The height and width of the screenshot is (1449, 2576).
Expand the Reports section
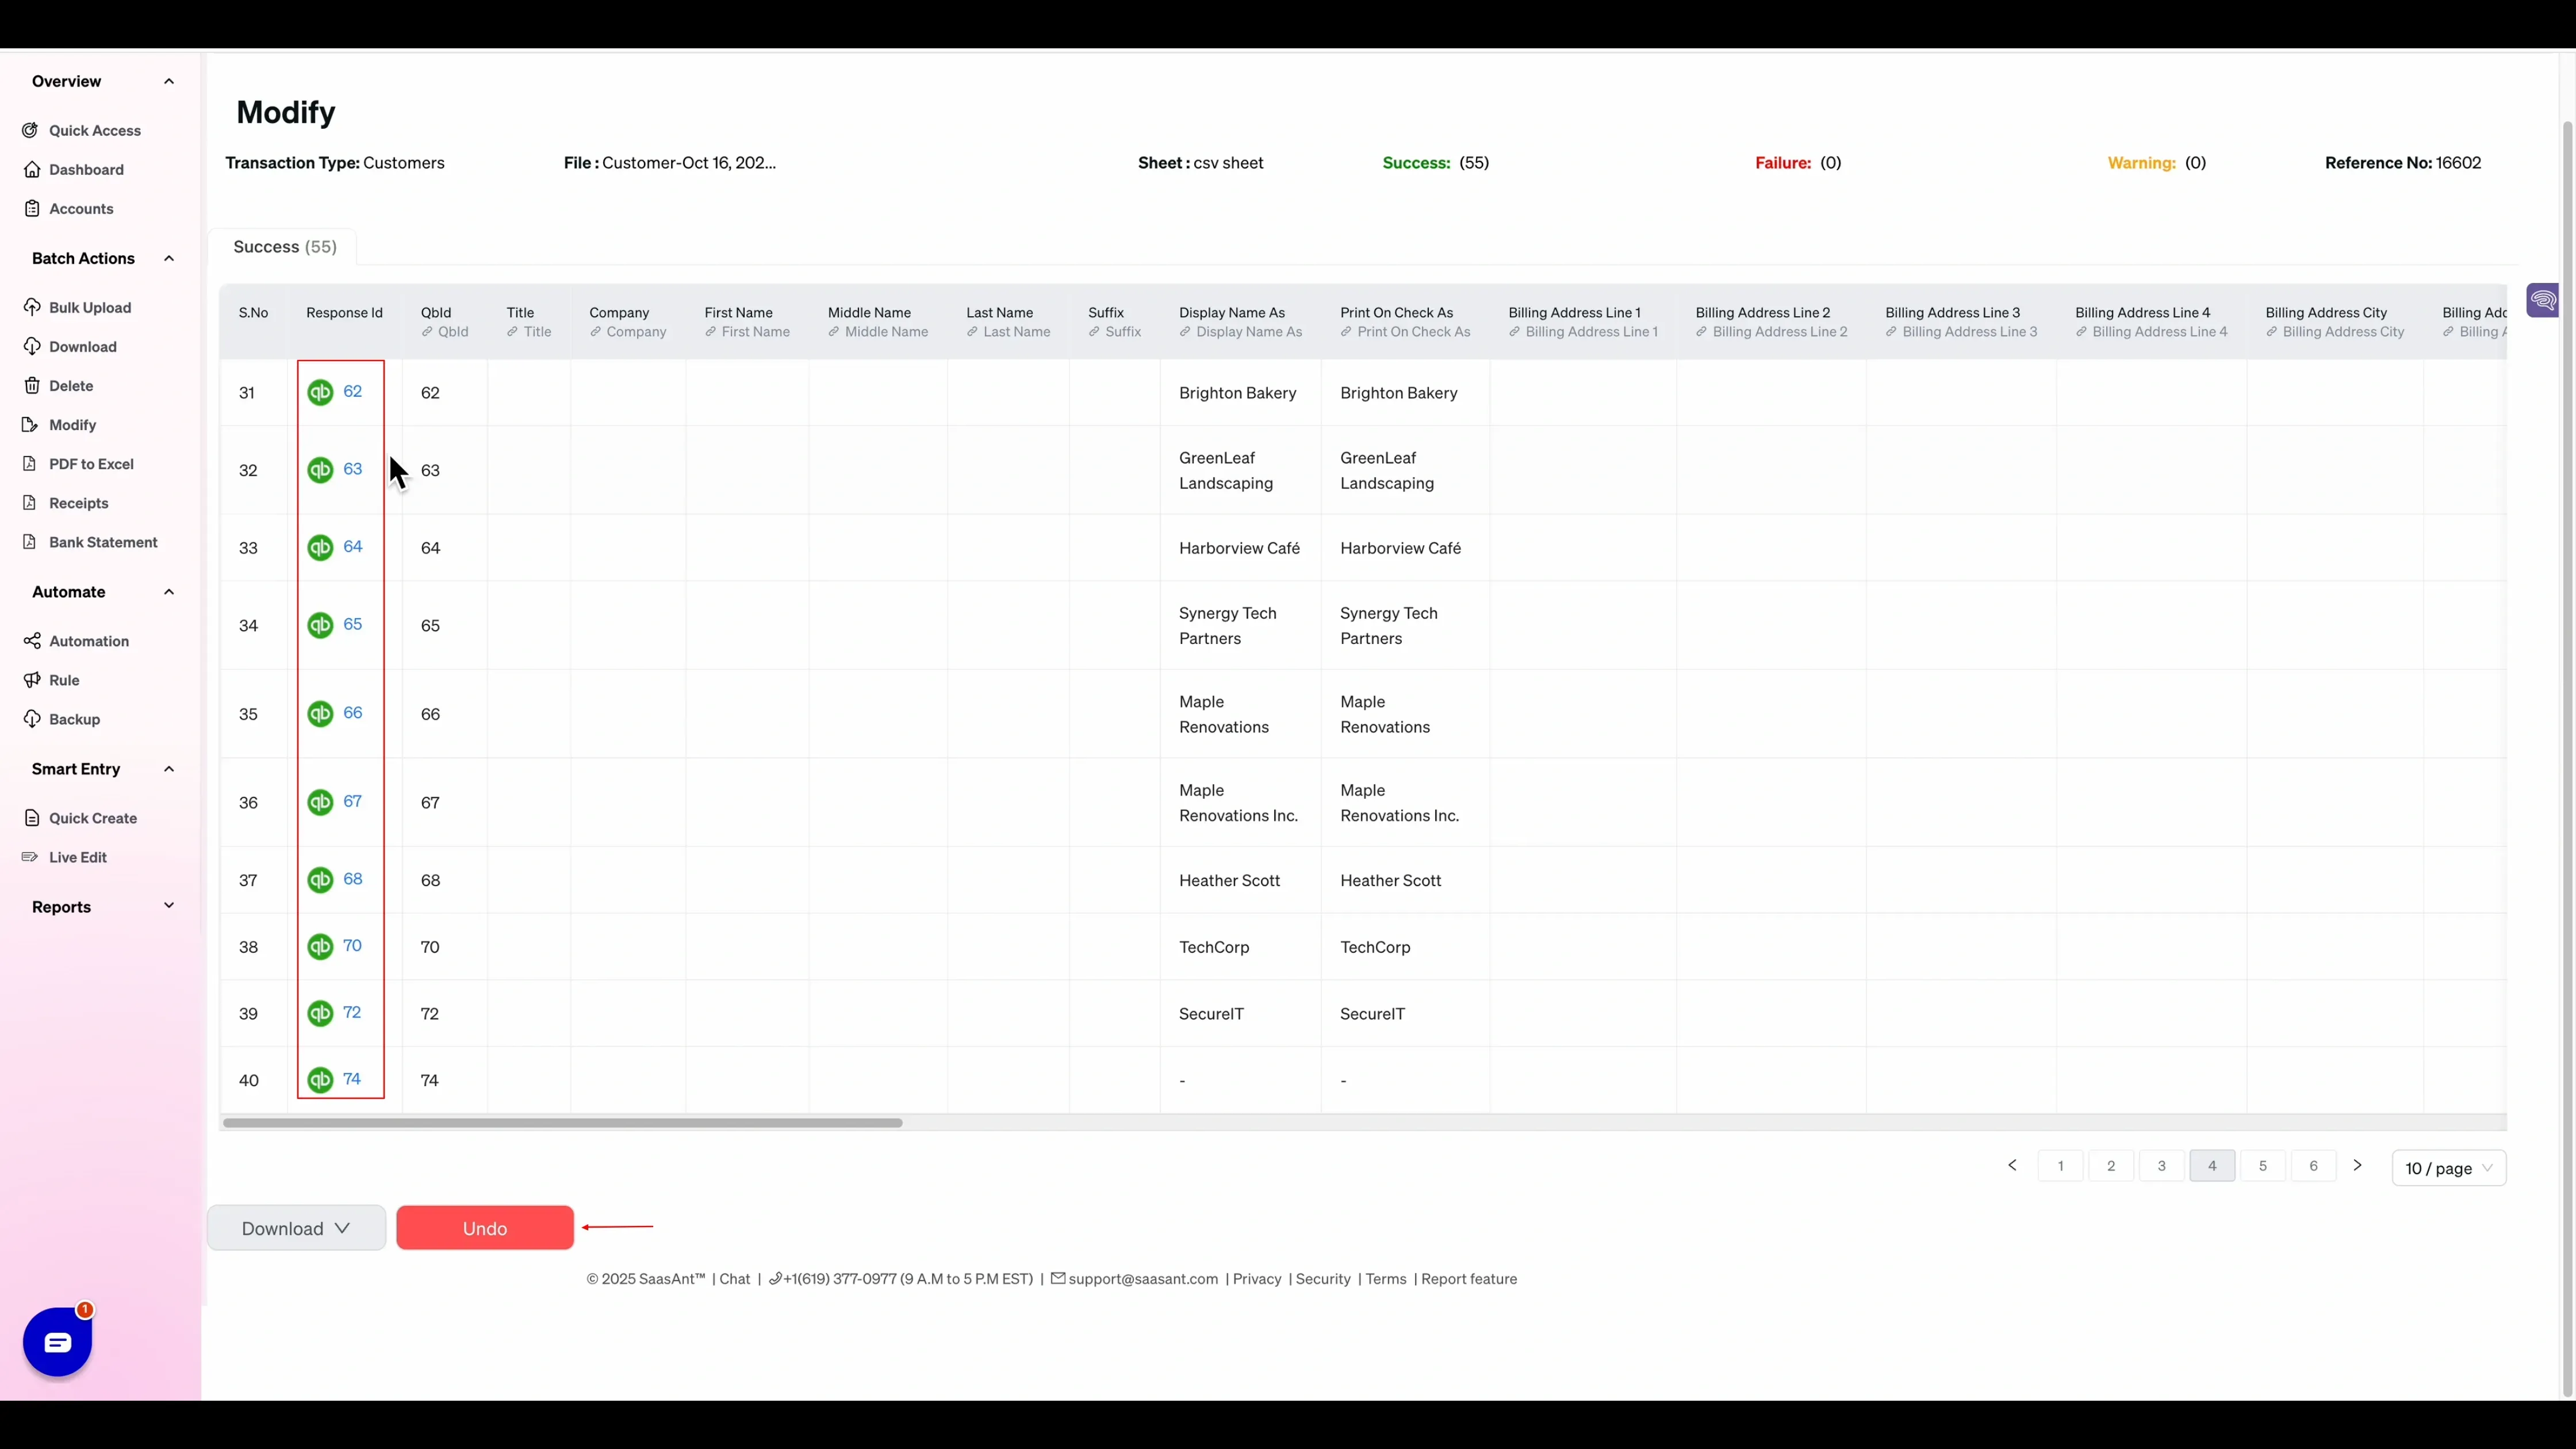169,906
